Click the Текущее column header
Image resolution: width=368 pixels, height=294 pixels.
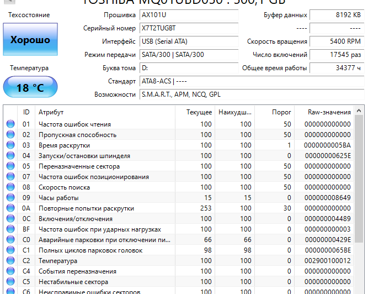(x=199, y=112)
